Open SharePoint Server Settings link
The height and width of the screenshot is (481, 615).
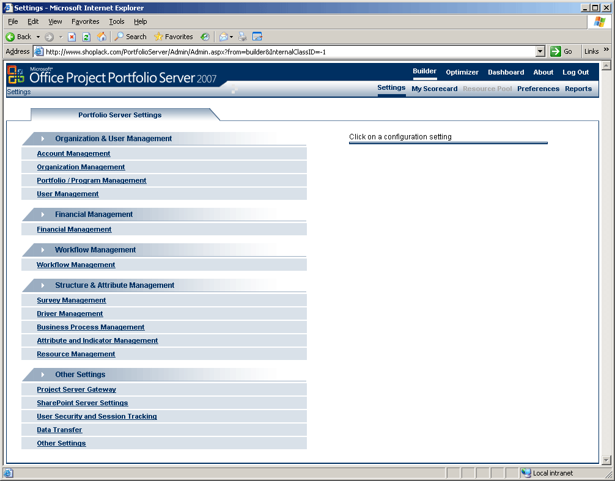click(x=83, y=403)
